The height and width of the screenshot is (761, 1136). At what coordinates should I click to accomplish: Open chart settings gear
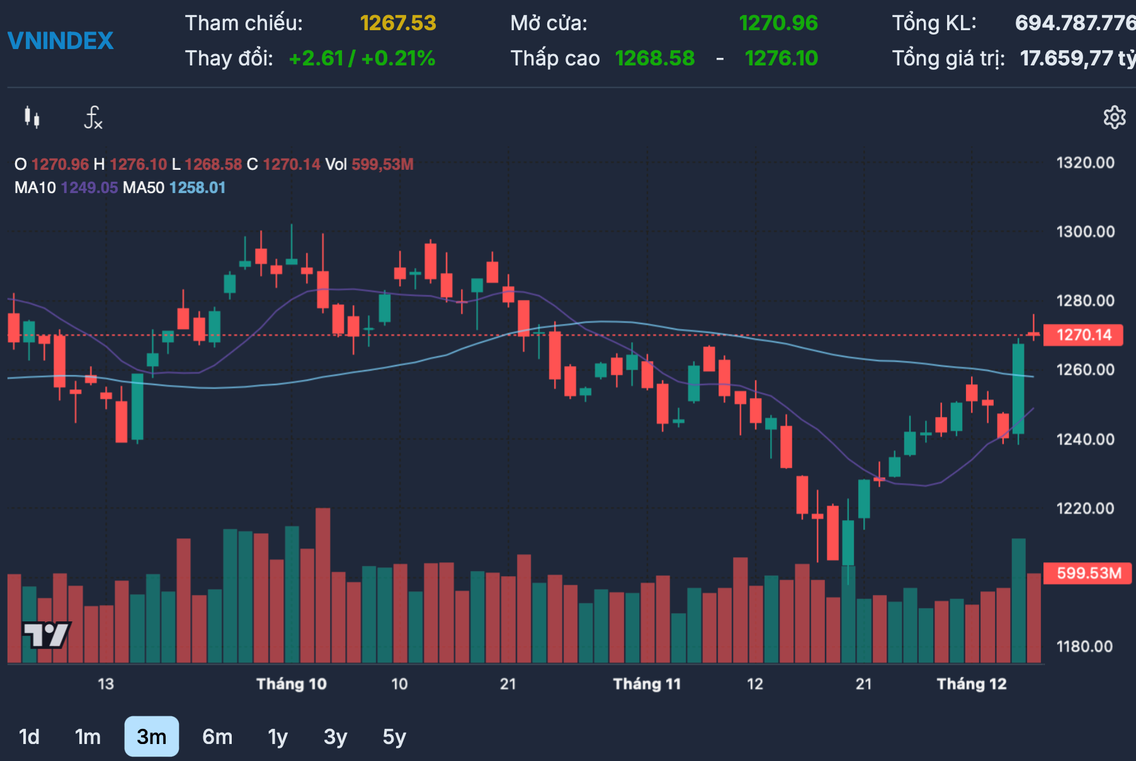(x=1115, y=118)
